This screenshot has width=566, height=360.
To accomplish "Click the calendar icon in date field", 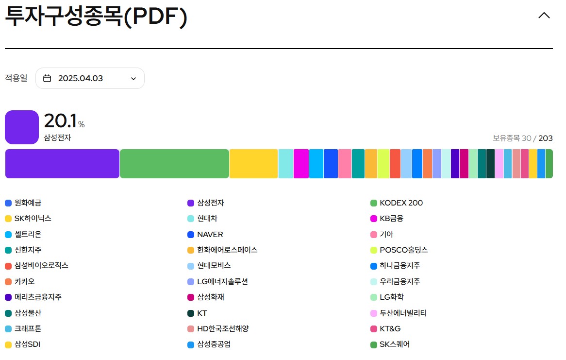I will click(47, 78).
